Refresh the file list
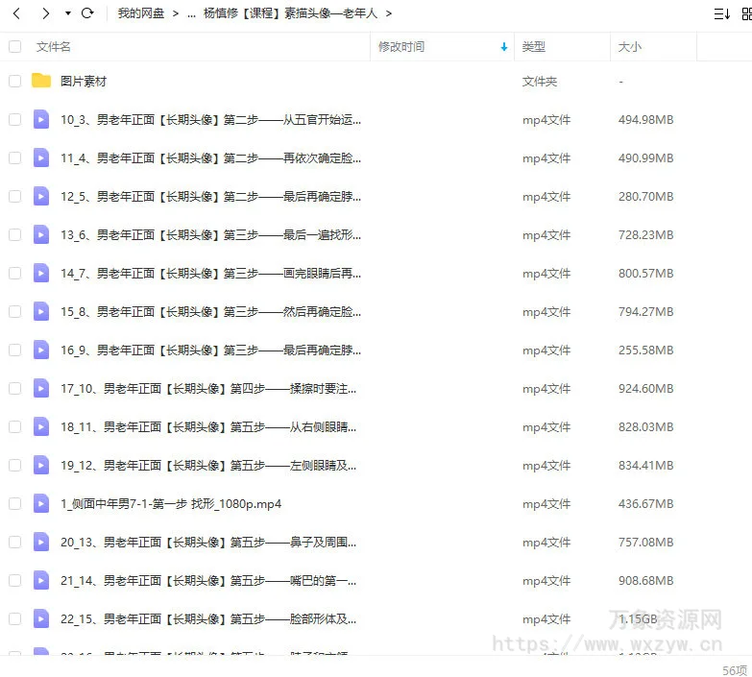Viewport: 752px width, 677px height. 87,13
